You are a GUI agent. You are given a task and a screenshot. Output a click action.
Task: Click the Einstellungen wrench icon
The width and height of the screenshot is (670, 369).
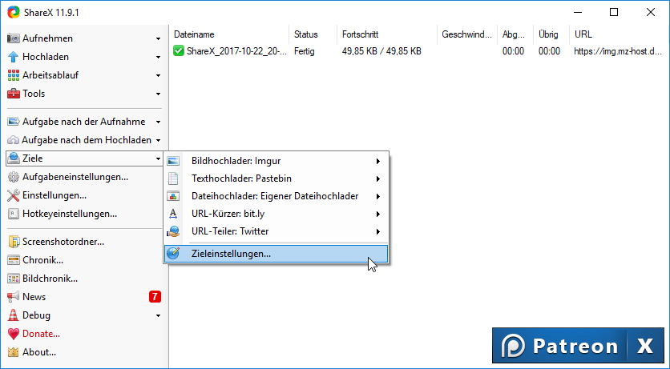tap(14, 195)
